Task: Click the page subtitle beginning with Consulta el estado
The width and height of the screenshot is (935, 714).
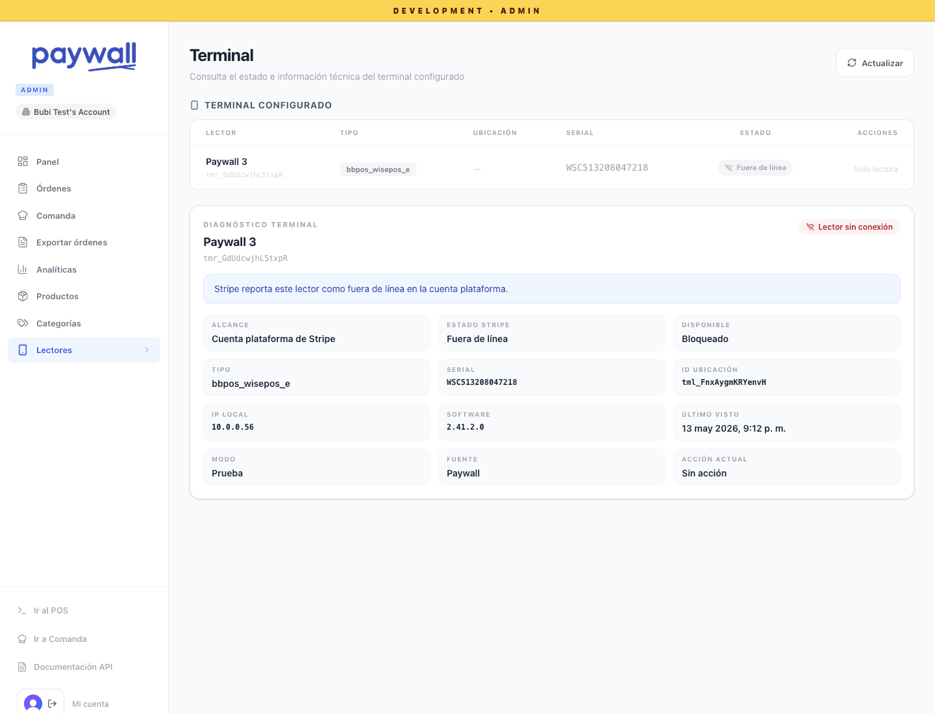Action: coord(327,77)
